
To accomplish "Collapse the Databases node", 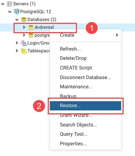I will (17, 20).
